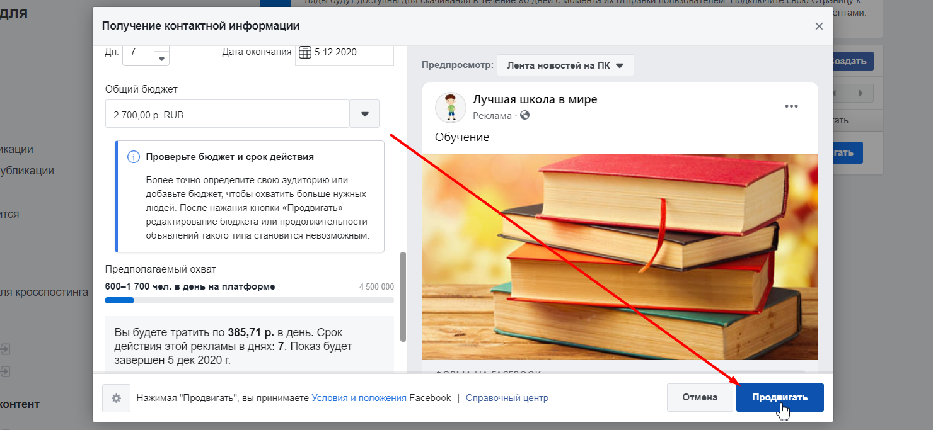
Task: Open the Условия и положения link
Action: coord(359,398)
